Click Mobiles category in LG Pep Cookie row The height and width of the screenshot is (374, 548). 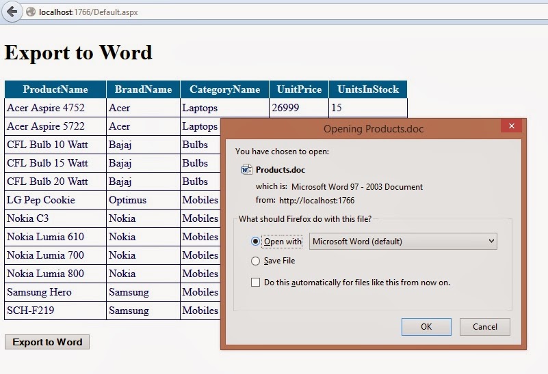[200, 200]
